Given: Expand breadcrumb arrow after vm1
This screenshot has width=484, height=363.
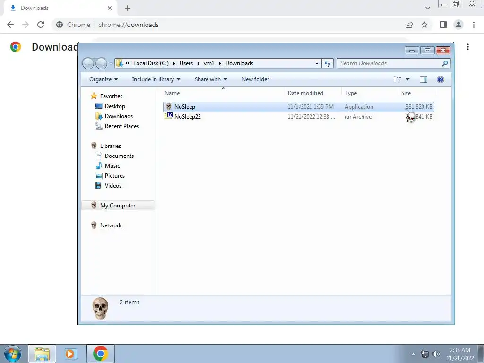Looking at the screenshot, I should click(220, 63).
